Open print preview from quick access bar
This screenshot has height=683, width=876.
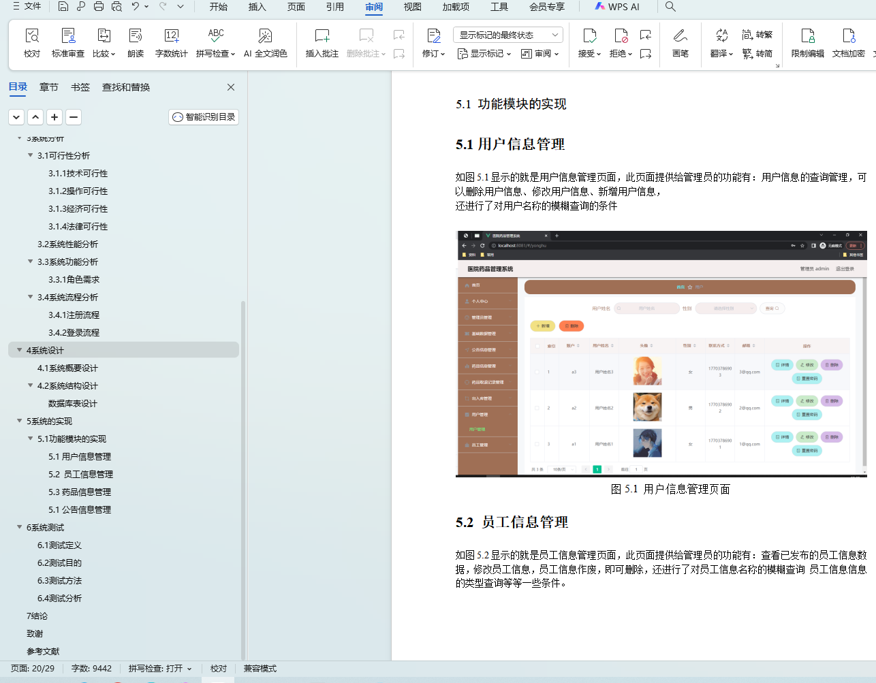(116, 7)
